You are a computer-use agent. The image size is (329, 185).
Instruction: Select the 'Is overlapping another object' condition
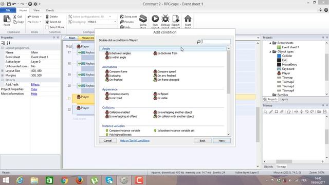point(175,112)
